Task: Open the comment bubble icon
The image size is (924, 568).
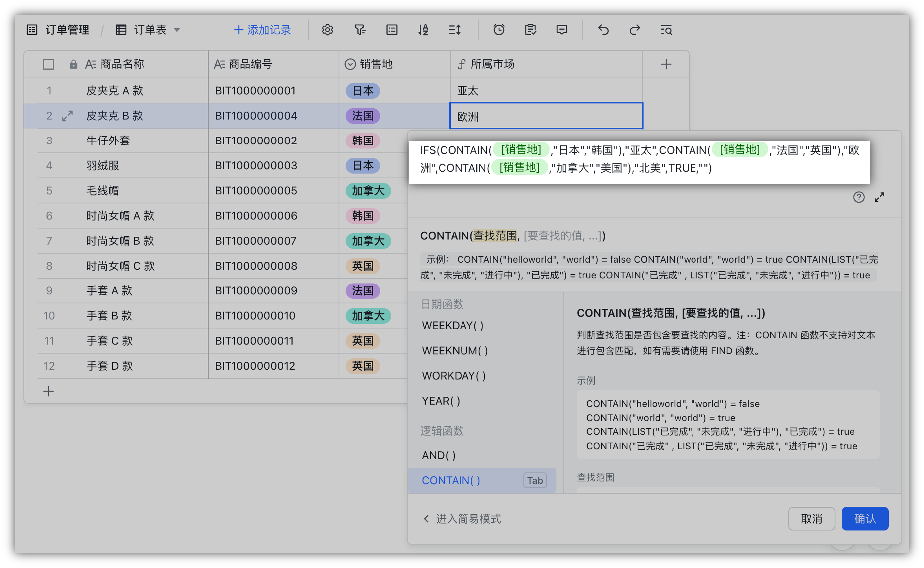Action: 562,30
